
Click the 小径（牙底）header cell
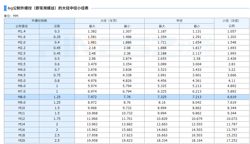(x=232, y=20)
